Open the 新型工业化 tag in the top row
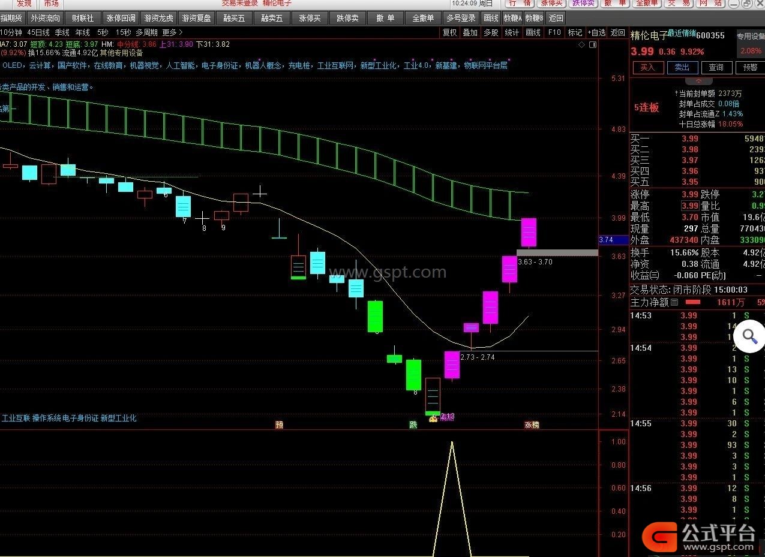 click(379, 65)
